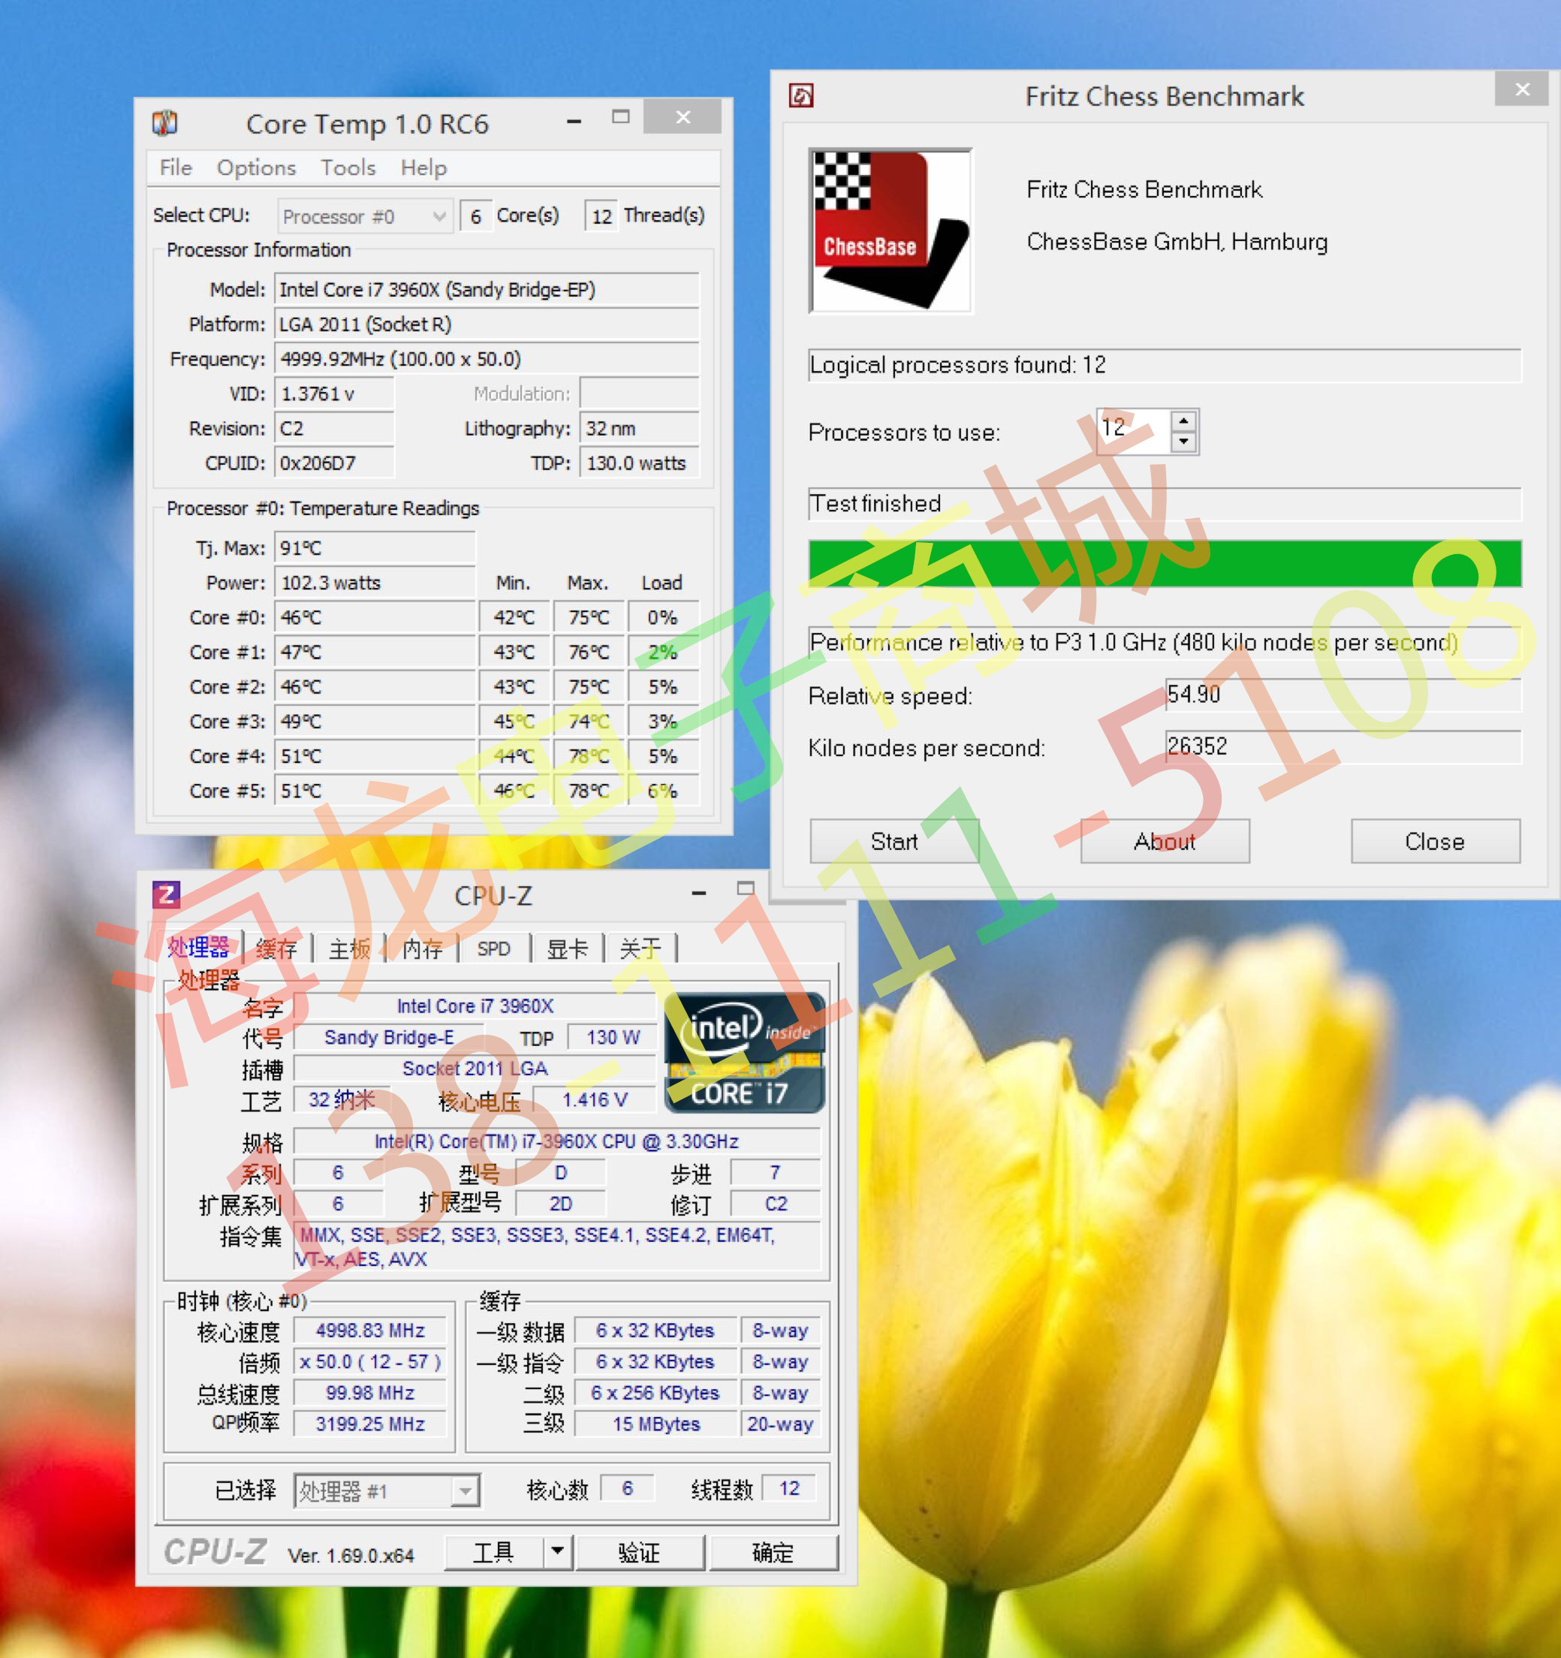Click the Intel Core i7 badge logo
The height and width of the screenshot is (1658, 1561).
(x=744, y=1053)
